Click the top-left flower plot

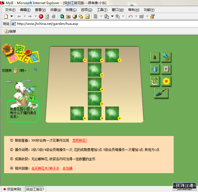click(77, 55)
